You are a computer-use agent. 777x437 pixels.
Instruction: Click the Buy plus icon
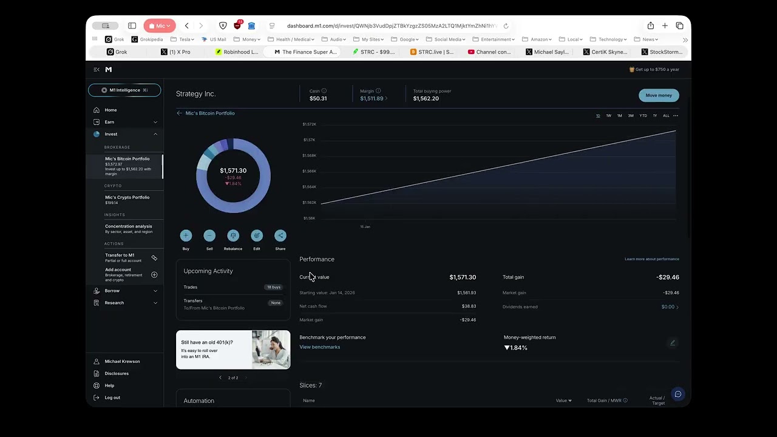(x=186, y=235)
